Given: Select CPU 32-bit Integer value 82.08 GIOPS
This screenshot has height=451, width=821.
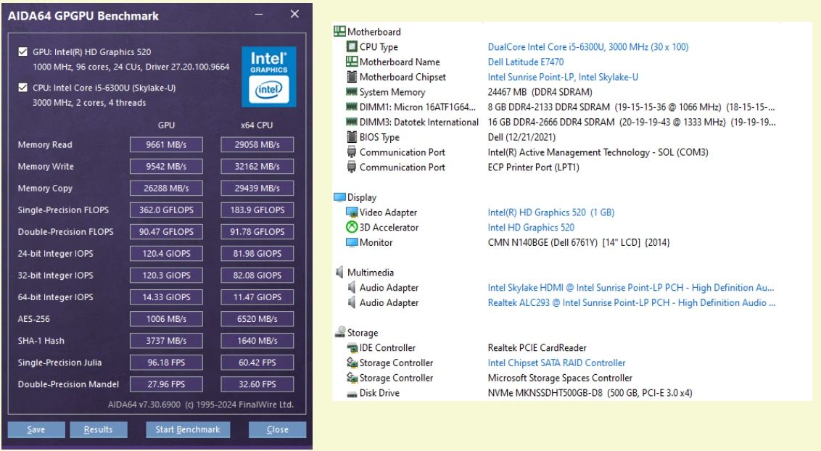Looking at the screenshot, I should click(x=257, y=276).
